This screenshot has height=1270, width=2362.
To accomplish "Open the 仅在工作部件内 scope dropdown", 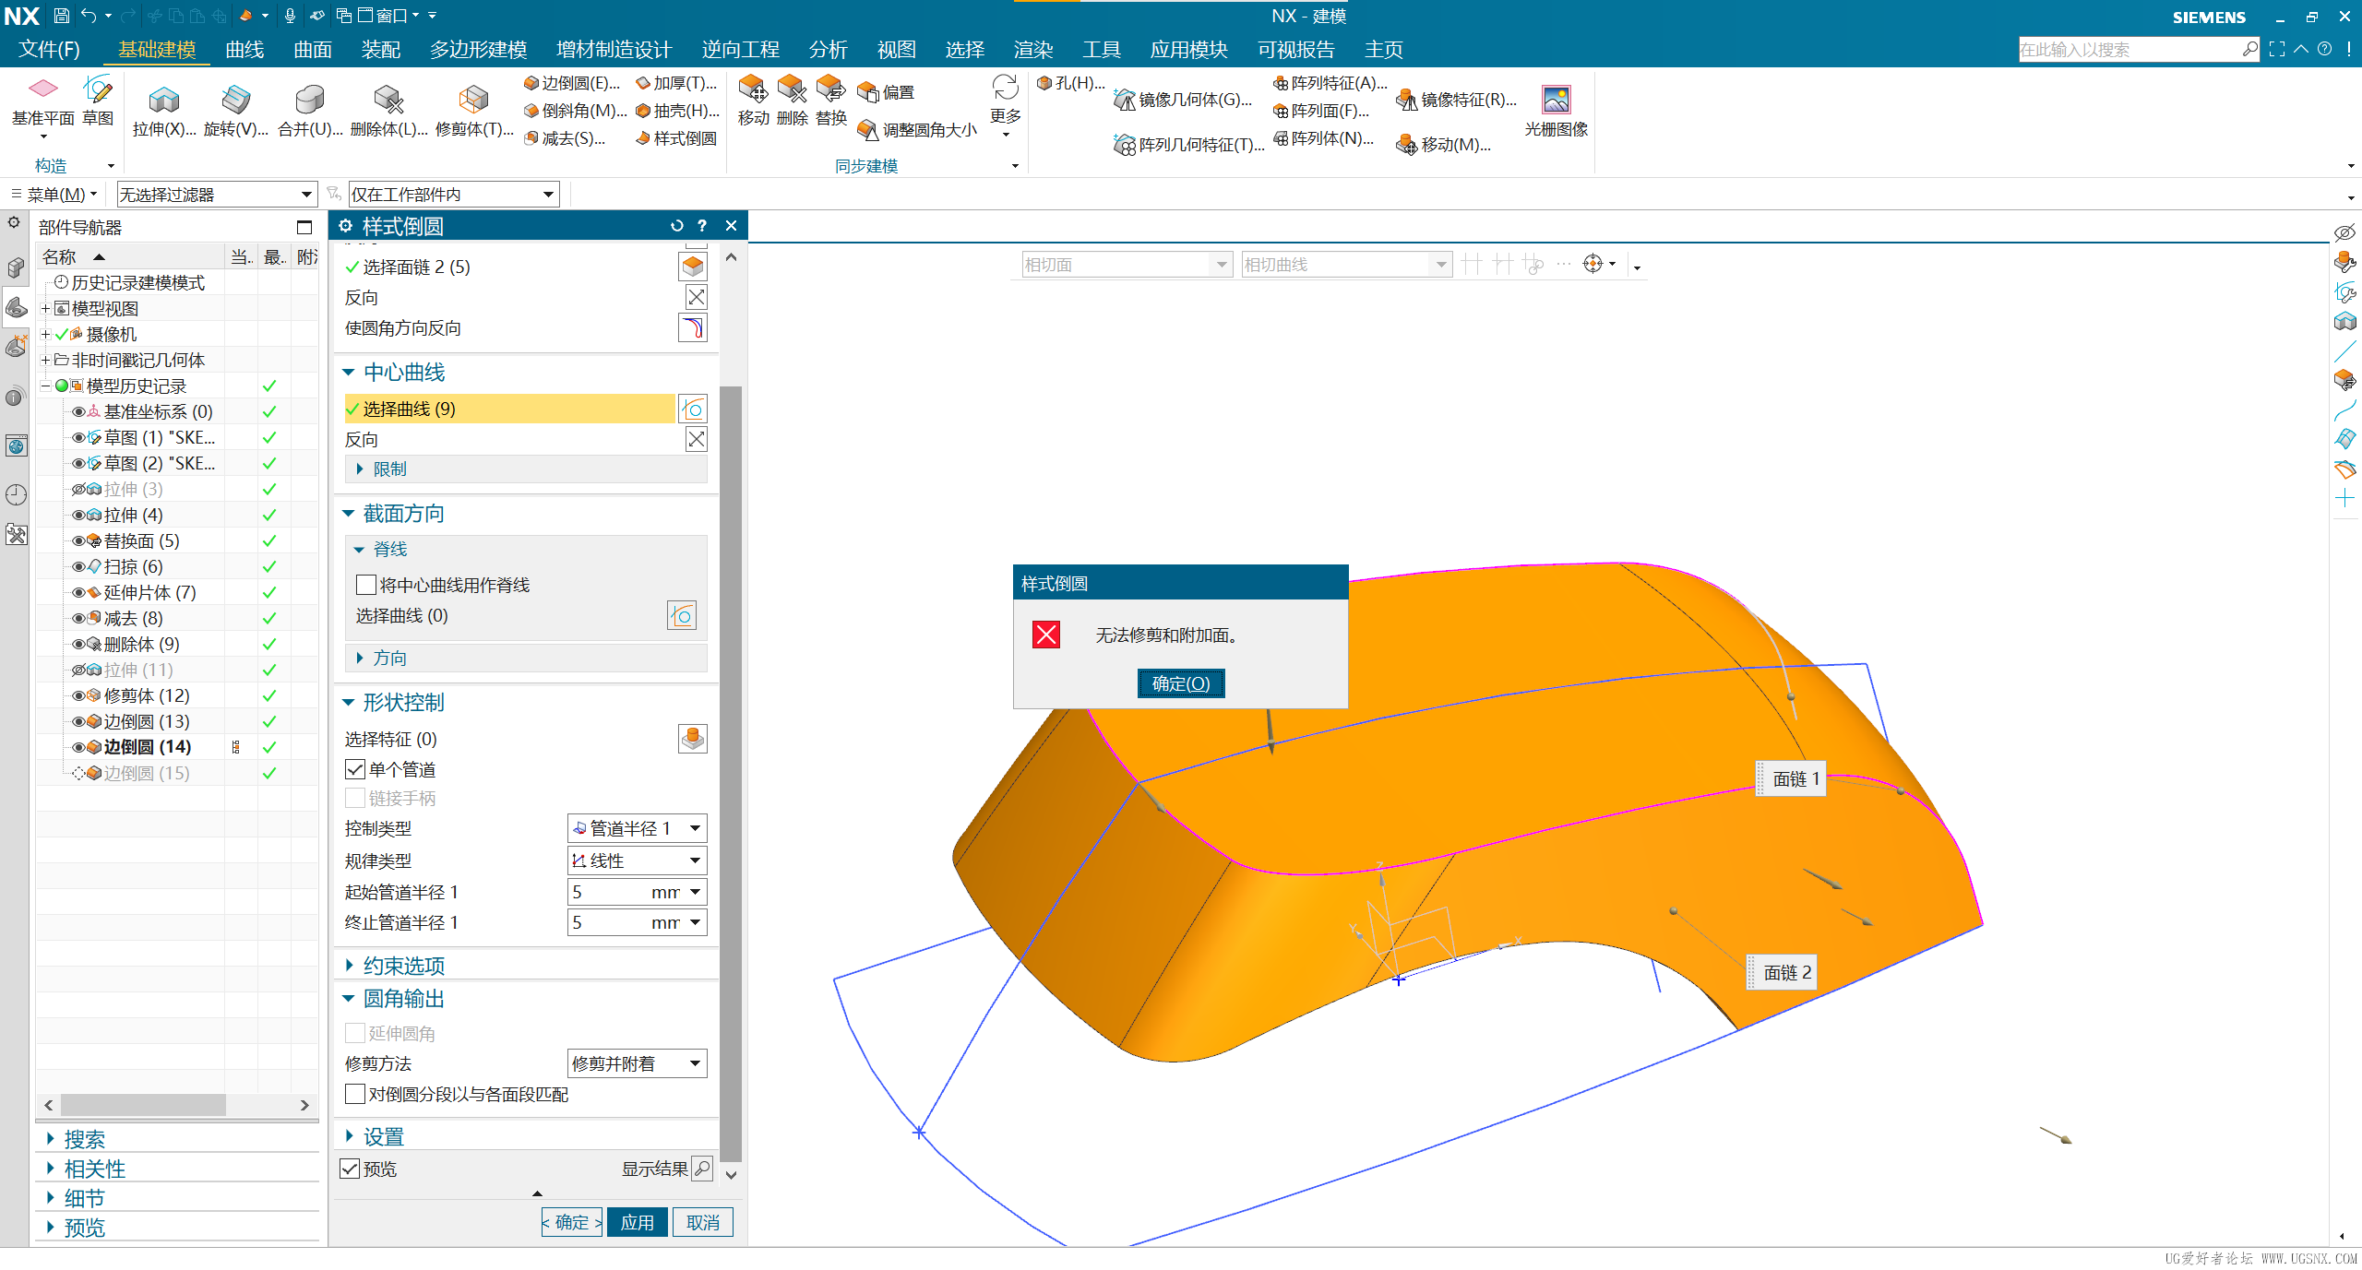I will (x=453, y=195).
